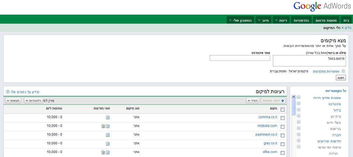The height and width of the screenshot is (157, 353).
Task: Select the pashkevil.co.il row checkbox
Action: (x=282, y=136)
